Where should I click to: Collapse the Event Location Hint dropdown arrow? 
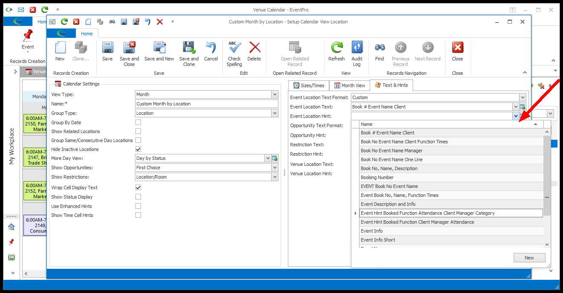516,116
